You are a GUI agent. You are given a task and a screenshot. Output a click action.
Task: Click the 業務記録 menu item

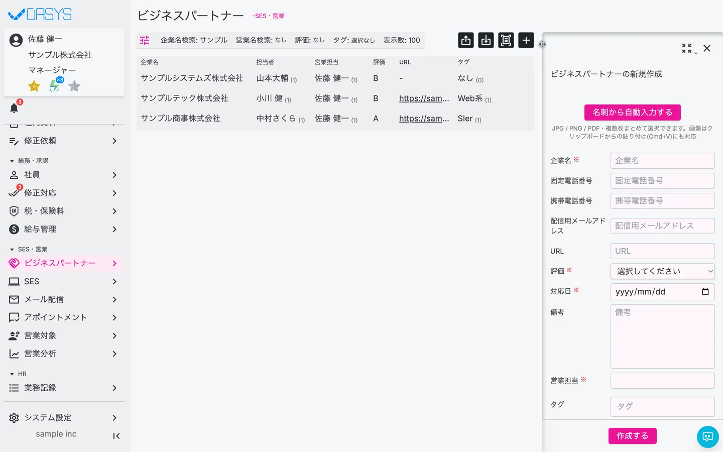[x=64, y=388]
